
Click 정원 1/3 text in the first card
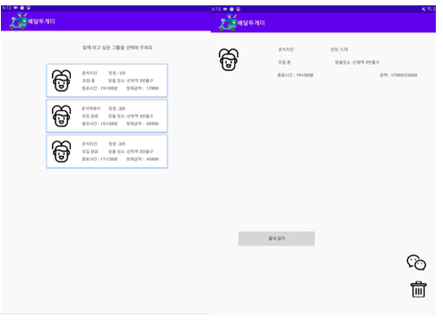[x=117, y=73]
